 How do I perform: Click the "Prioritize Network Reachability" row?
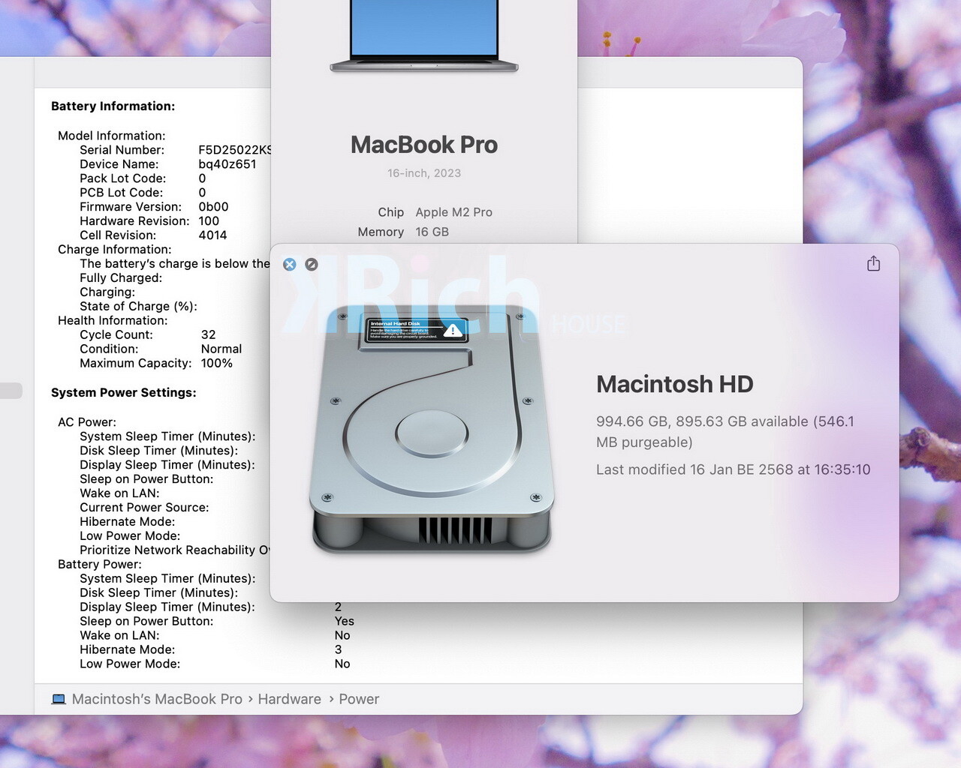pos(175,550)
